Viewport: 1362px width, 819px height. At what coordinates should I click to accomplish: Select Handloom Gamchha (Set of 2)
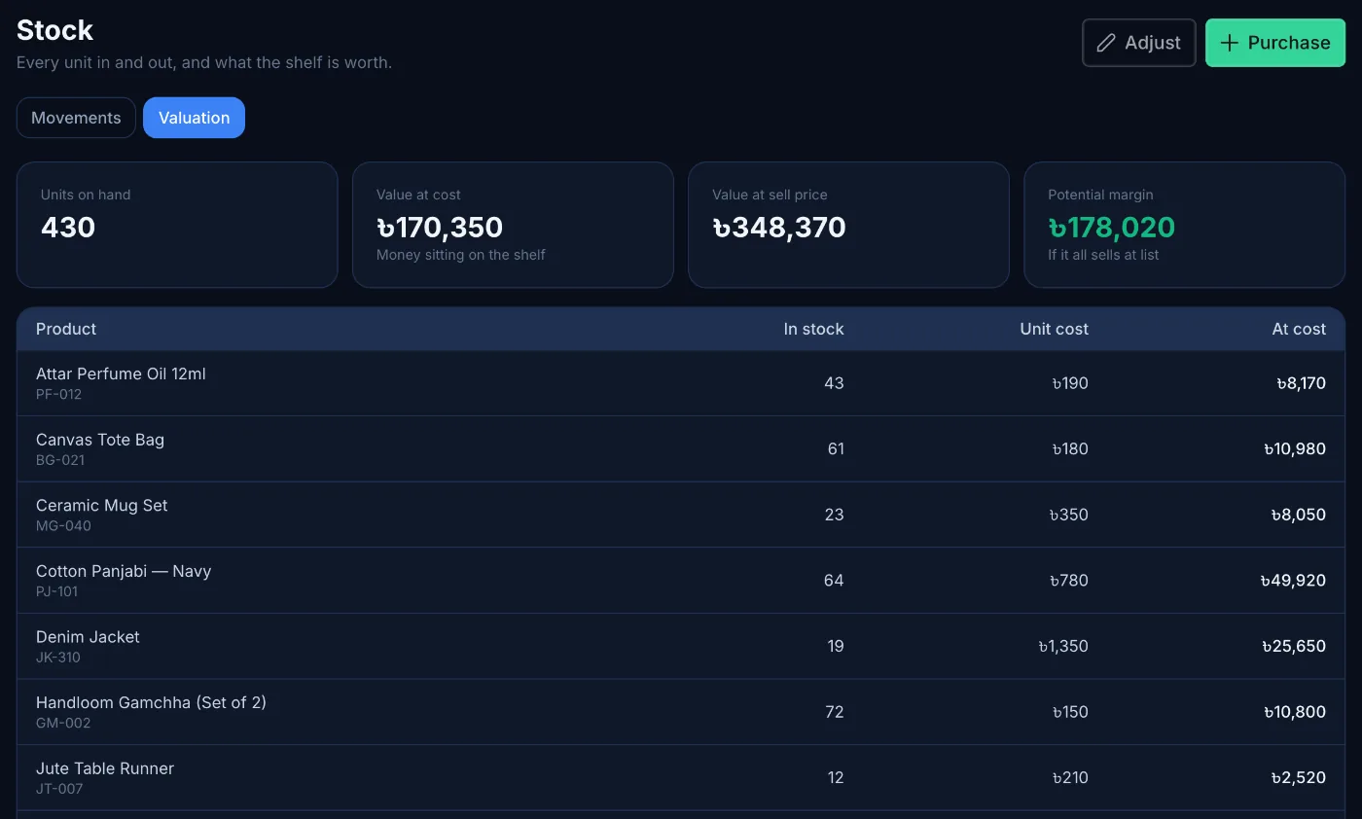tap(151, 702)
